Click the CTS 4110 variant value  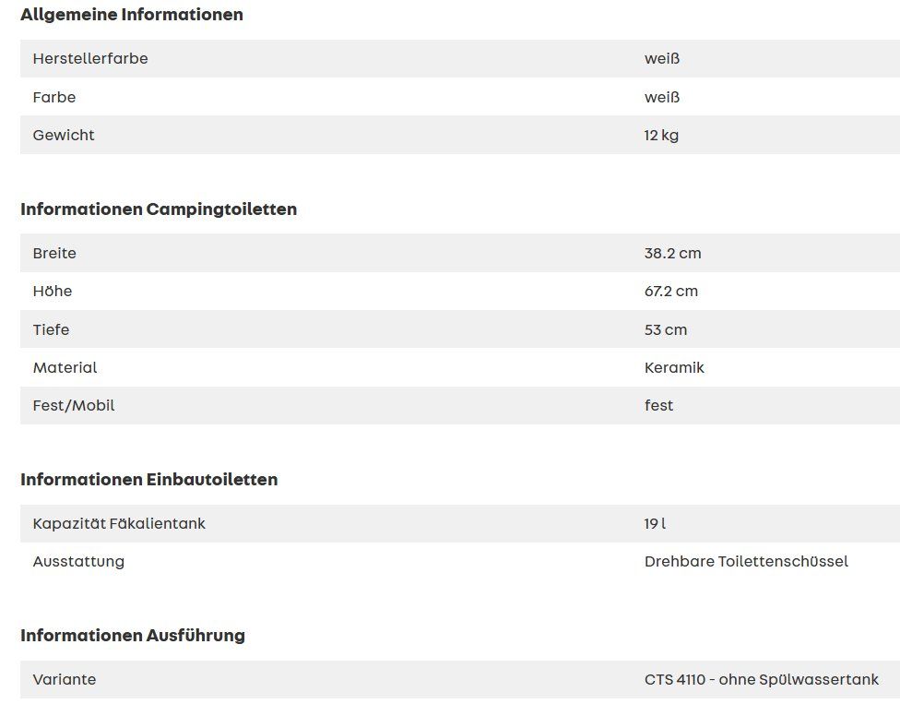coord(761,680)
